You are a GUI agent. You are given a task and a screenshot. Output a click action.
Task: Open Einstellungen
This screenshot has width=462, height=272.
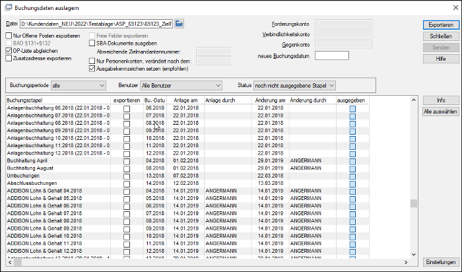click(x=441, y=262)
